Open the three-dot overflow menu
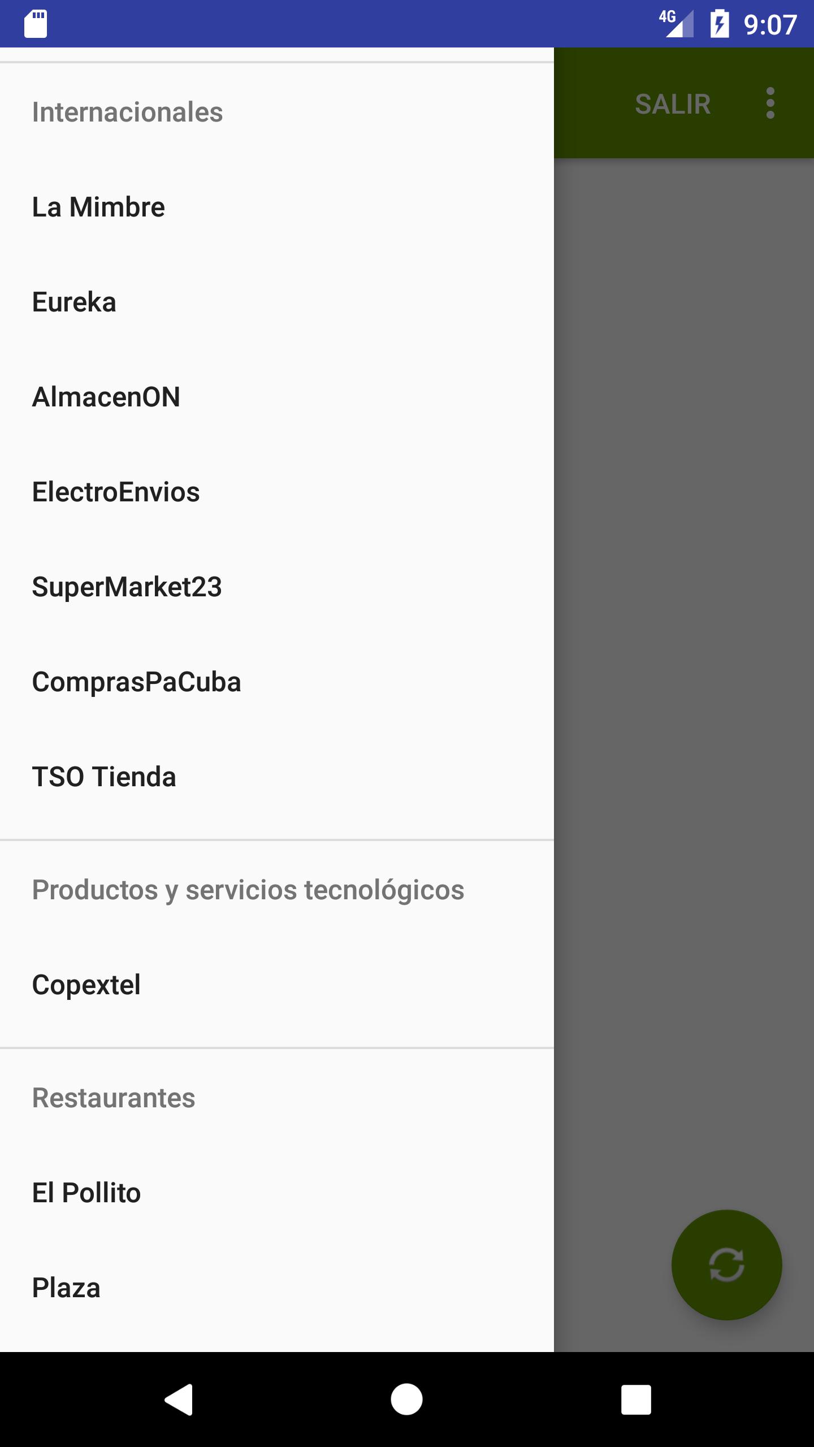814x1447 pixels. coord(770,103)
